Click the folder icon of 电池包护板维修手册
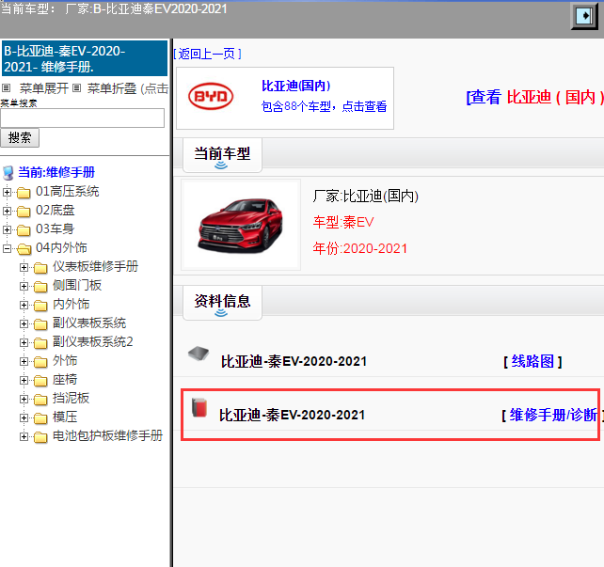Screen dimensions: 604x567 [x=40, y=437]
